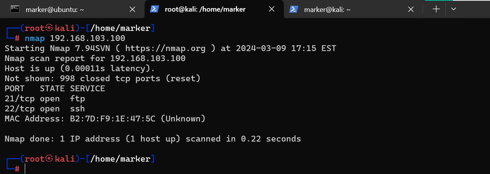490x174 pixels.
Task: Switch to the marker@kali: ~ tab
Action: pyautogui.click(x=327, y=9)
